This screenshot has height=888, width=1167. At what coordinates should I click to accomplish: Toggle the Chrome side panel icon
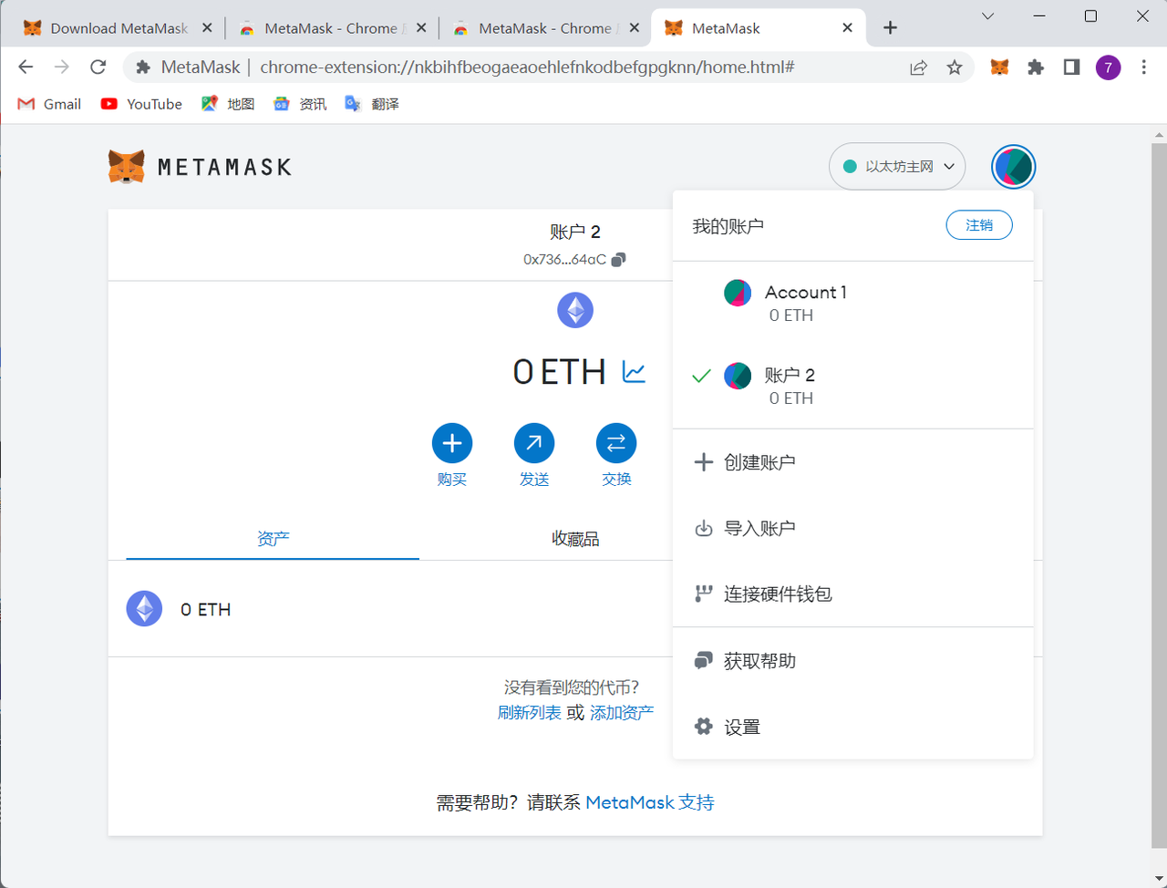coord(1071,67)
